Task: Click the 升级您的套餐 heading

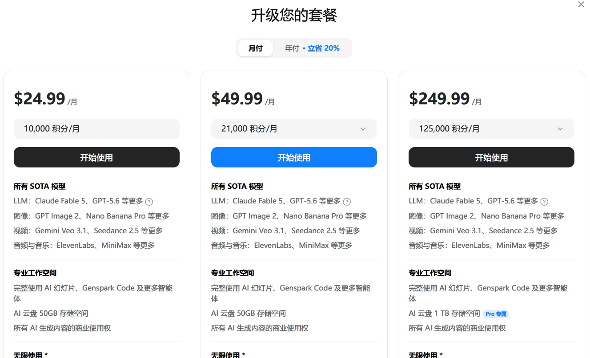Action: (x=294, y=16)
